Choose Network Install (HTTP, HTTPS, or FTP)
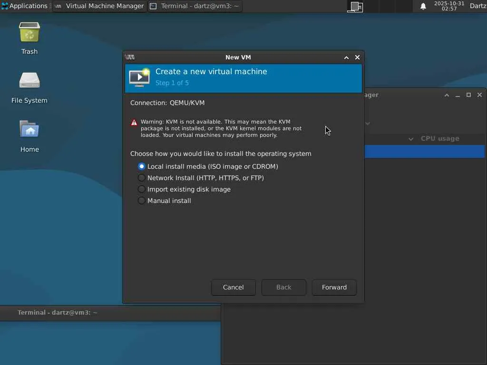 pyautogui.click(x=201, y=178)
